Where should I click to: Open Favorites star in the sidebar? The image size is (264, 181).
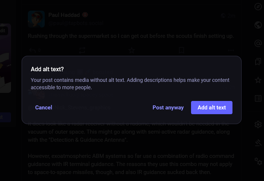tap(258, 80)
